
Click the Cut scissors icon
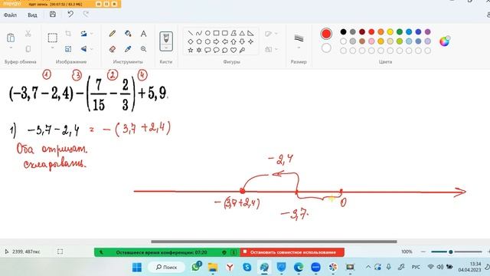tap(28, 34)
